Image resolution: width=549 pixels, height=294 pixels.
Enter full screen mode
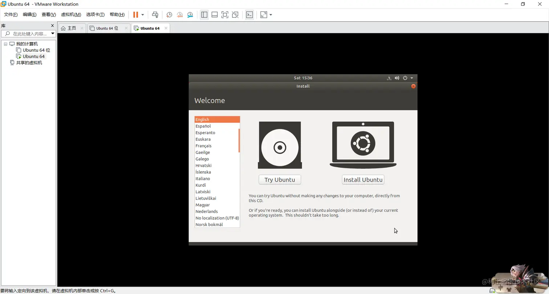click(225, 15)
